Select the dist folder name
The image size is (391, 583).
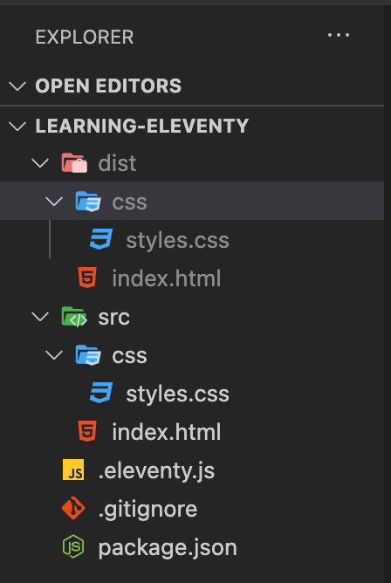pyautogui.click(x=117, y=163)
